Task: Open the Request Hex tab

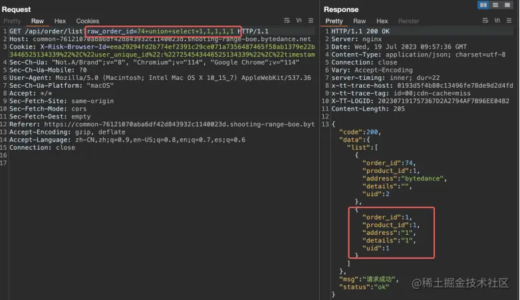Action: 60,21
